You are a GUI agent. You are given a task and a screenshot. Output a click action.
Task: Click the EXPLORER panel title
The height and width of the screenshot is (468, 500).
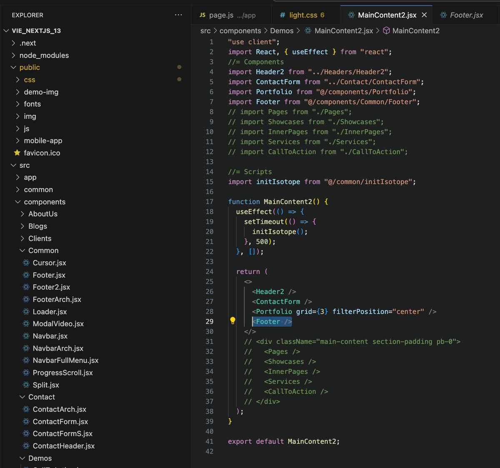click(27, 15)
